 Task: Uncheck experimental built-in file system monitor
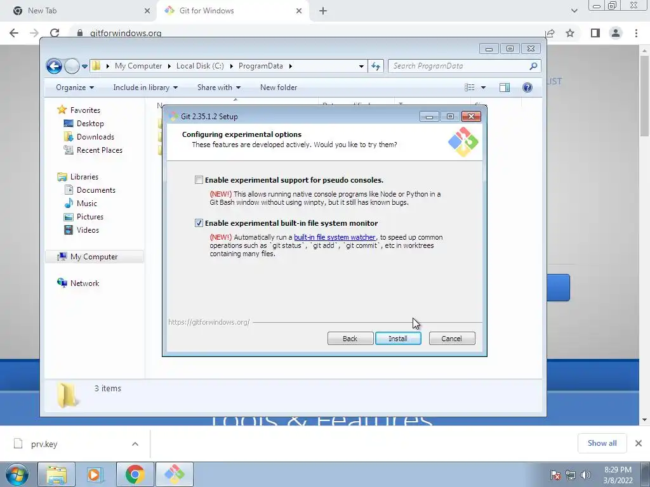tap(199, 223)
